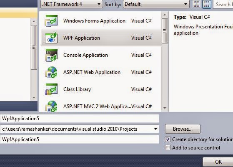Switch to medium icons list view
Image resolution: width=233 pixels, height=167 pixels.
[x=207, y=4]
